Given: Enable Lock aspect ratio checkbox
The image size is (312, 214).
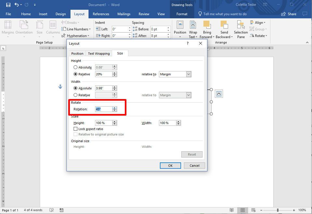Looking at the screenshot, I should click(75, 129).
